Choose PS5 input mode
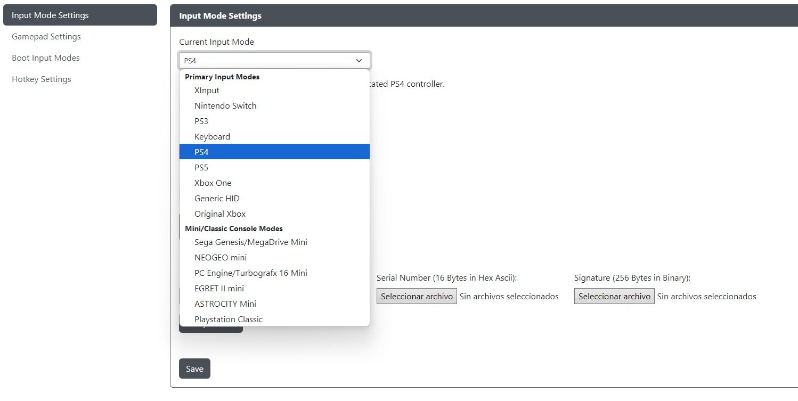798x401 pixels. (274, 167)
